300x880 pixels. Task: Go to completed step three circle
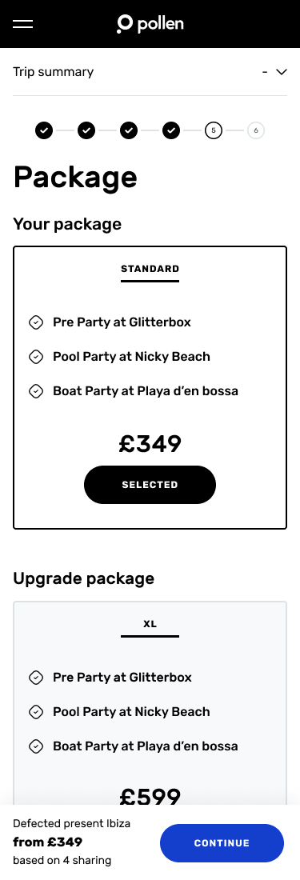pyautogui.click(x=129, y=130)
